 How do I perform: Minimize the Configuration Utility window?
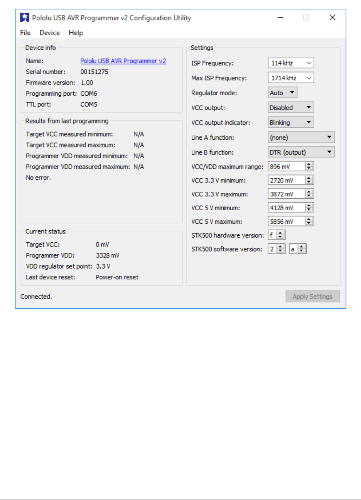(x=281, y=18)
